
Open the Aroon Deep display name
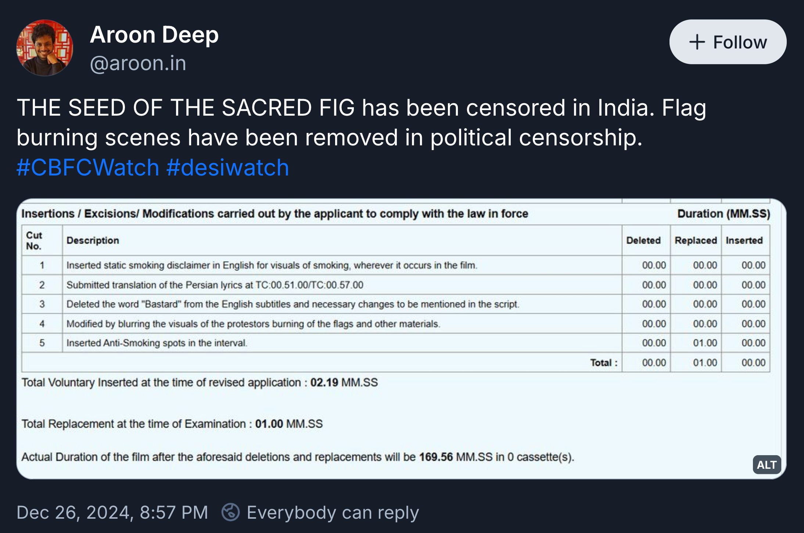(154, 35)
